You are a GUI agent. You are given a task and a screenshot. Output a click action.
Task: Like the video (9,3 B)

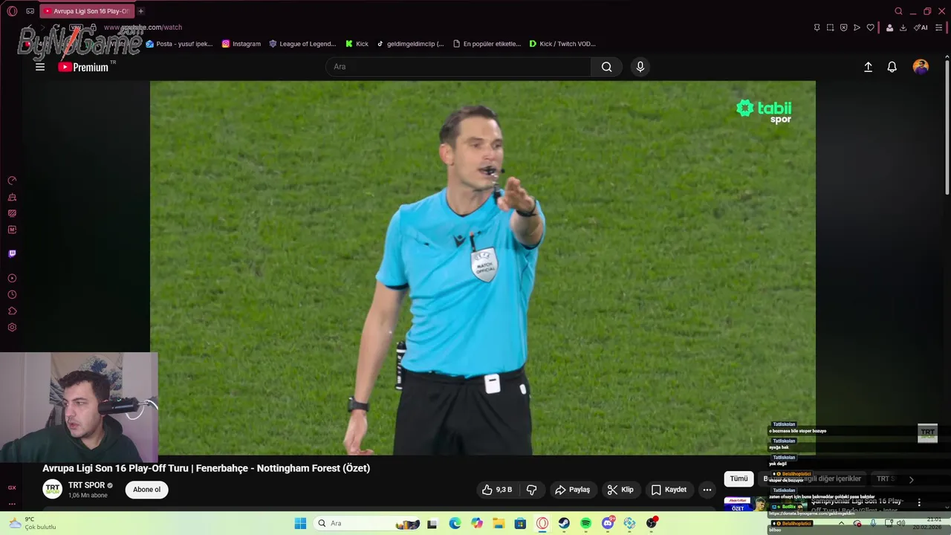497,490
